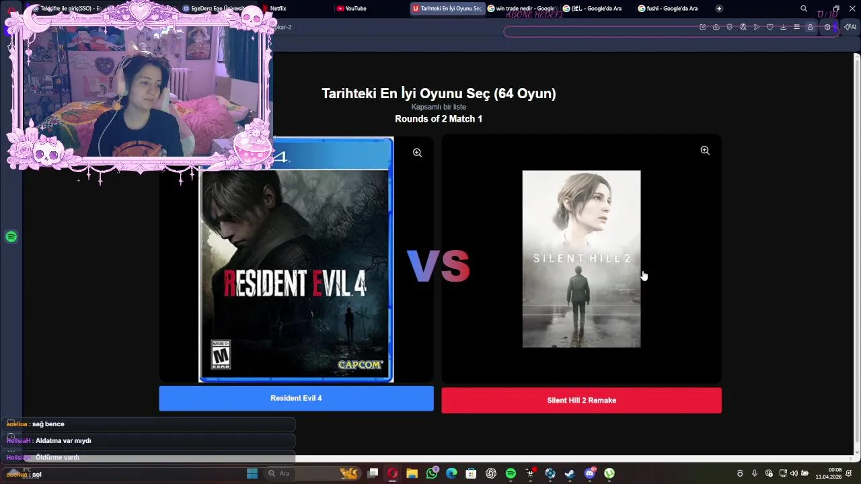This screenshot has width=861, height=484.
Task: Open the extensions cube icon
Action: coord(827,27)
